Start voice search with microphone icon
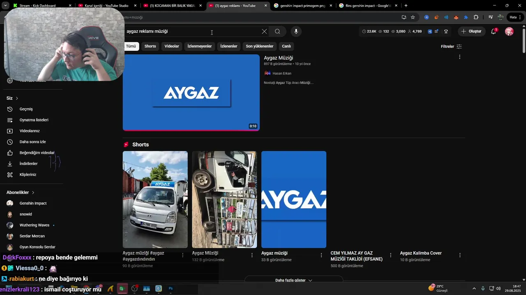The width and height of the screenshot is (526, 295). [x=296, y=32]
